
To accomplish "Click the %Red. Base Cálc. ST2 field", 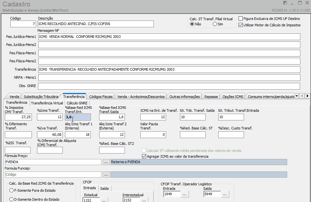I will click(112, 150).
